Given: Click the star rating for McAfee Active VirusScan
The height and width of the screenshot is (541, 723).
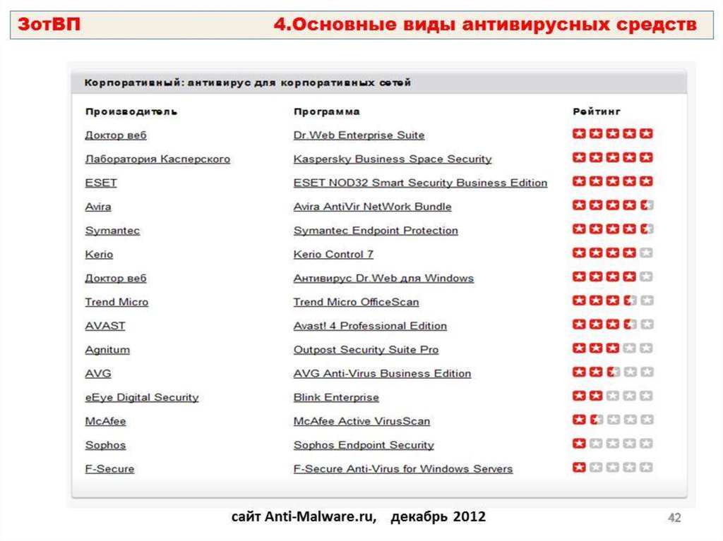Looking at the screenshot, I should tap(613, 420).
